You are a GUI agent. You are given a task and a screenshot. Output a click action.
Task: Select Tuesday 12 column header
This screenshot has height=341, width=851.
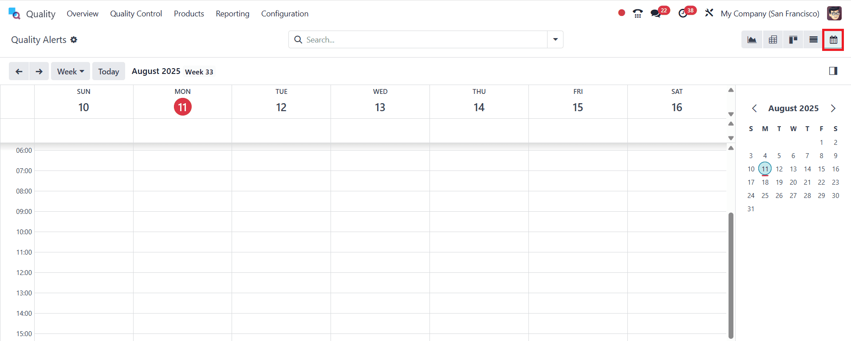point(281,102)
